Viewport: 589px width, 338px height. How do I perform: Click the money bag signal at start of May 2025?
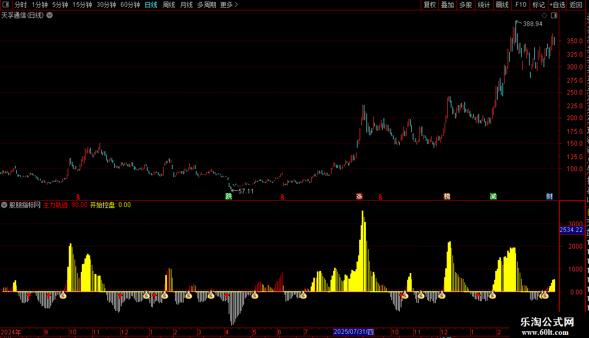click(255, 295)
